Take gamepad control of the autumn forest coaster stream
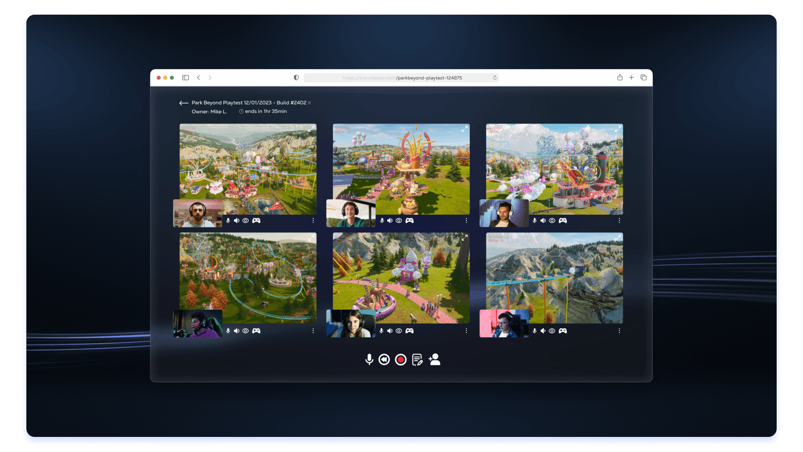The width and height of the screenshot is (803, 452). coord(256,331)
